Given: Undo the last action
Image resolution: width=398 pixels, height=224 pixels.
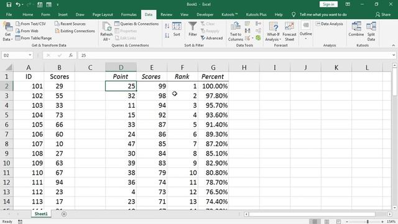Looking at the screenshot, I should (18, 4).
